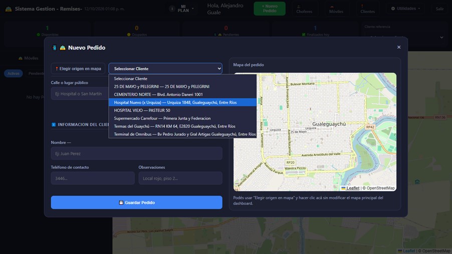The height and width of the screenshot is (254, 452).
Task: Open the Clientes section in header
Action: [x=367, y=9]
